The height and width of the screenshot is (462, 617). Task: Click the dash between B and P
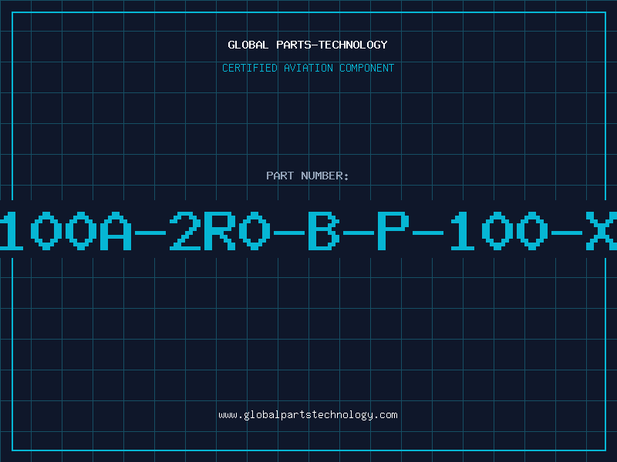click(x=359, y=233)
